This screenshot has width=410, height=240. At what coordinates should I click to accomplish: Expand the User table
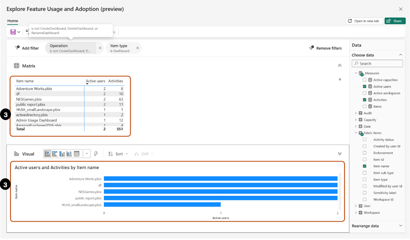[356, 206]
